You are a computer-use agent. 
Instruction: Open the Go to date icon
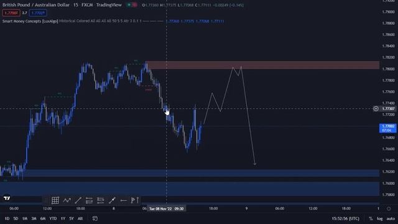pos(95,218)
